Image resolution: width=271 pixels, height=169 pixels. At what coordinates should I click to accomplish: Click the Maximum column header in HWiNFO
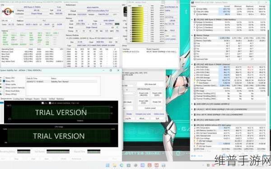click(250, 6)
